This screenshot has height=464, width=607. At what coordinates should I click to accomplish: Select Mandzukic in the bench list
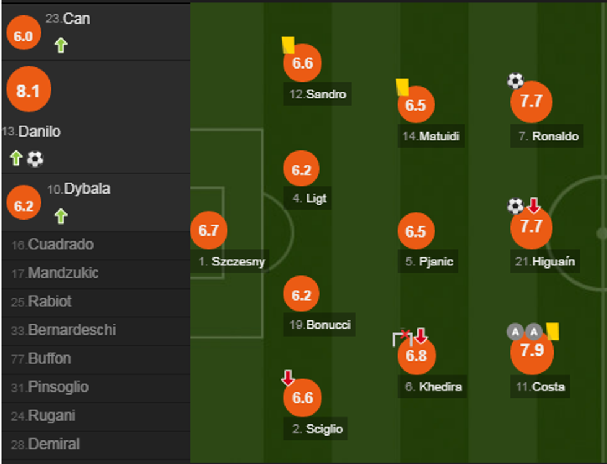point(63,273)
